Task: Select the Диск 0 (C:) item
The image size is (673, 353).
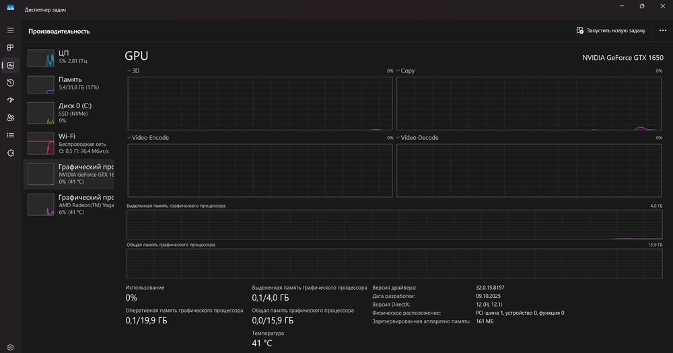Action: click(x=69, y=113)
